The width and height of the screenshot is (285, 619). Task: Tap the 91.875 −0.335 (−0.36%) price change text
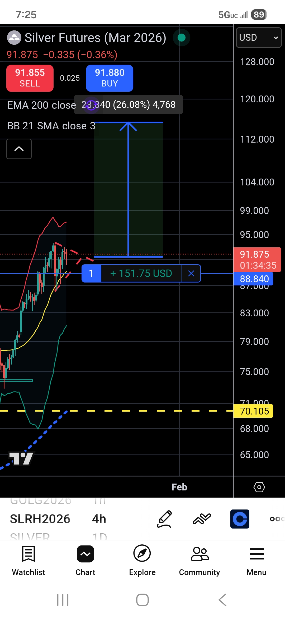(x=62, y=55)
